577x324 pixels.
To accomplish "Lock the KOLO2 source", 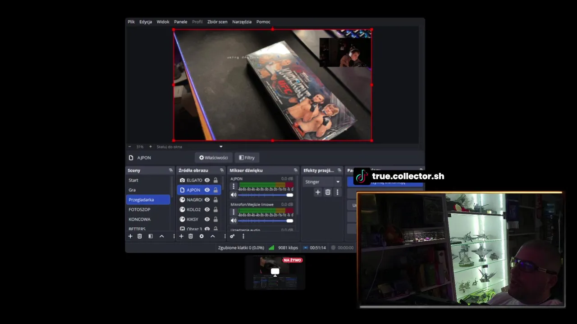I will point(215,210).
